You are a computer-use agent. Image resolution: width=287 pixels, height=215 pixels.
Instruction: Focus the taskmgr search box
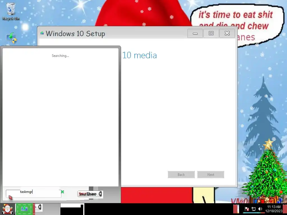tap(34, 194)
